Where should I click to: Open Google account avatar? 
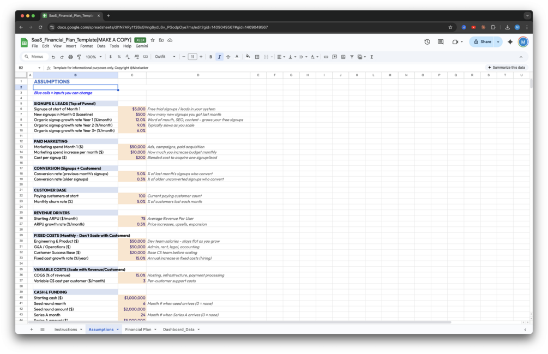(x=523, y=42)
